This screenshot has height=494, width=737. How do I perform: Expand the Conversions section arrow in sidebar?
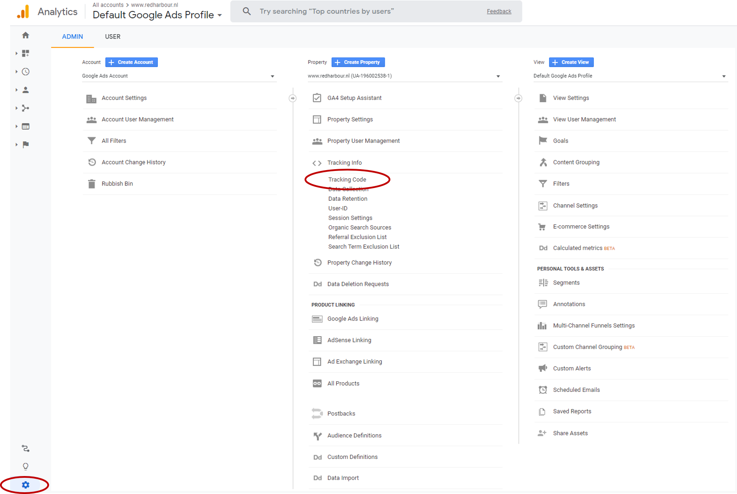(x=17, y=144)
